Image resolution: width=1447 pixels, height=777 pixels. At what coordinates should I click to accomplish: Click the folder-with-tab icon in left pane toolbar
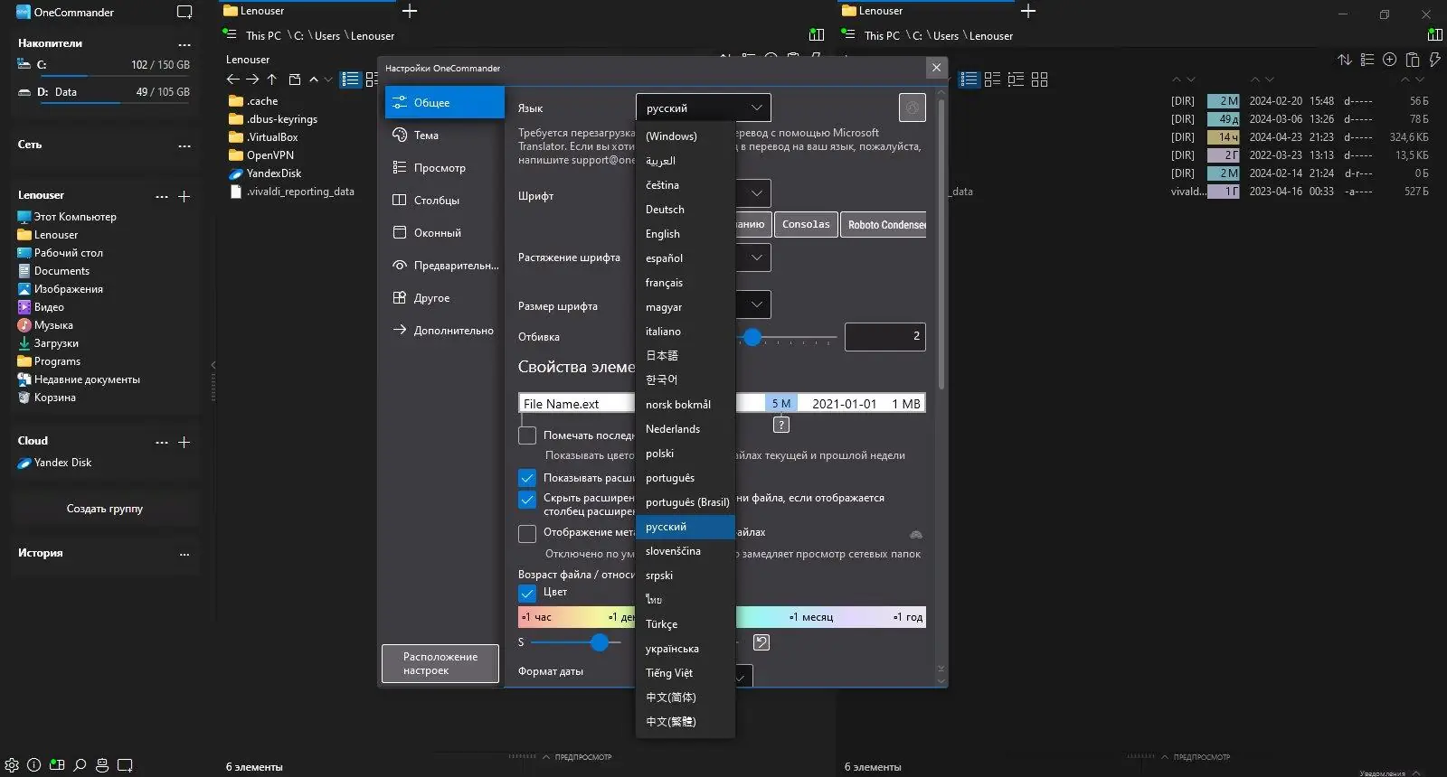tap(294, 80)
